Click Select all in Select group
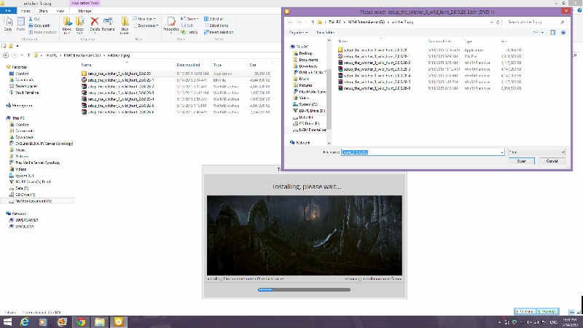 [214, 19]
